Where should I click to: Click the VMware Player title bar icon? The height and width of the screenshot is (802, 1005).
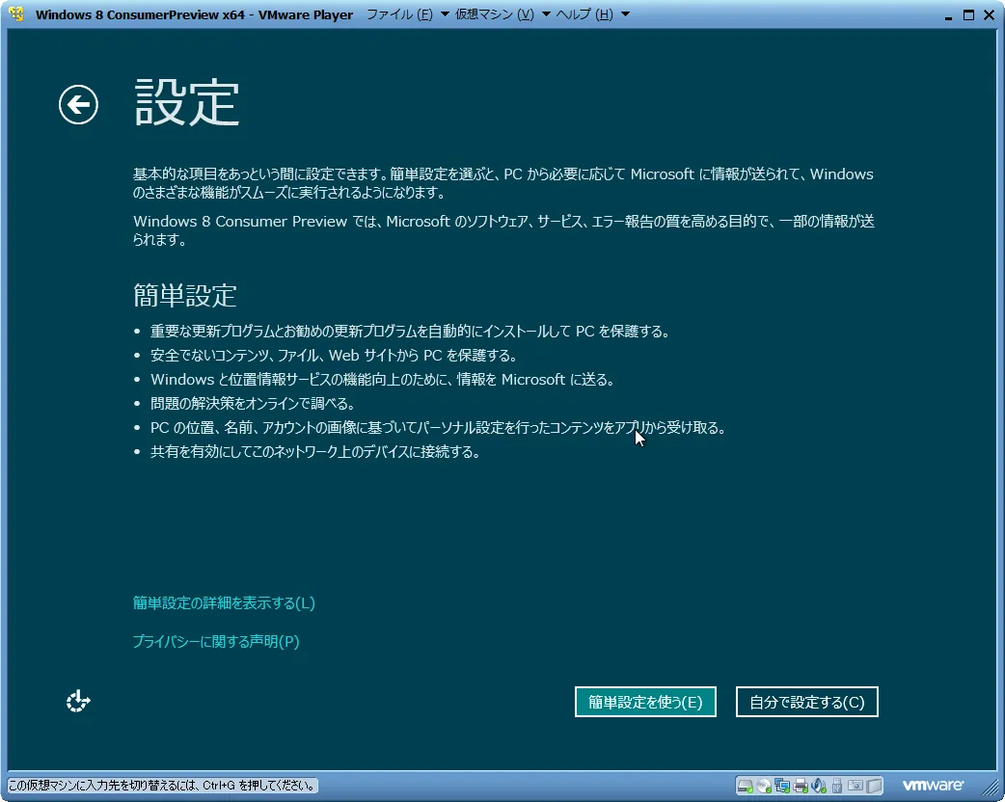(16, 14)
